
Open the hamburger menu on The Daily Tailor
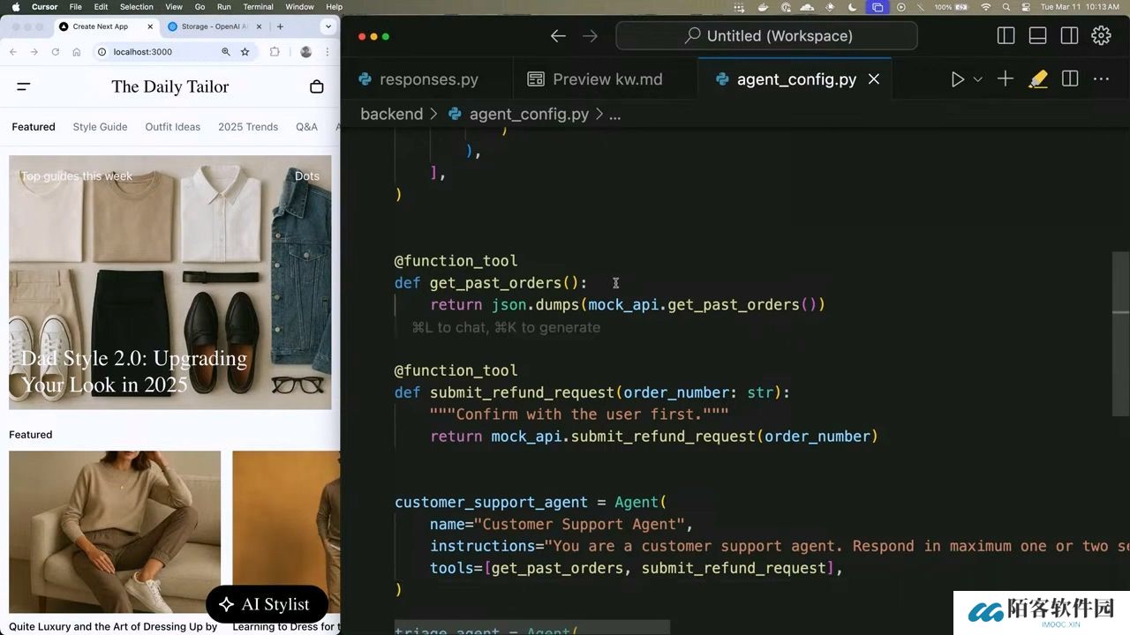pyautogui.click(x=24, y=86)
